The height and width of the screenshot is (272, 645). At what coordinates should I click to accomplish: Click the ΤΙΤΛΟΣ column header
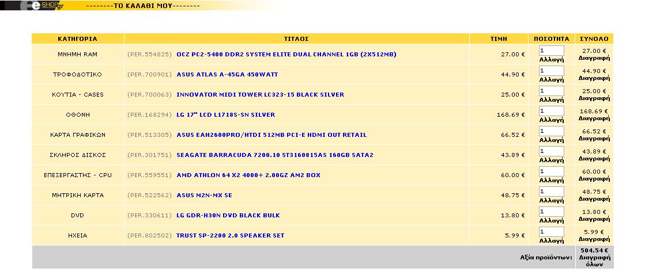click(297, 39)
